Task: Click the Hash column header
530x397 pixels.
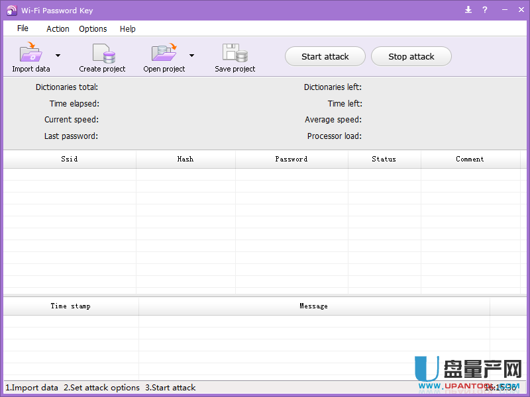Action: (x=185, y=159)
